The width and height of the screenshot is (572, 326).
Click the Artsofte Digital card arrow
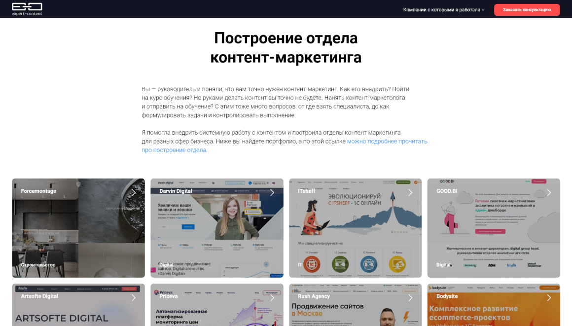click(x=134, y=298)
